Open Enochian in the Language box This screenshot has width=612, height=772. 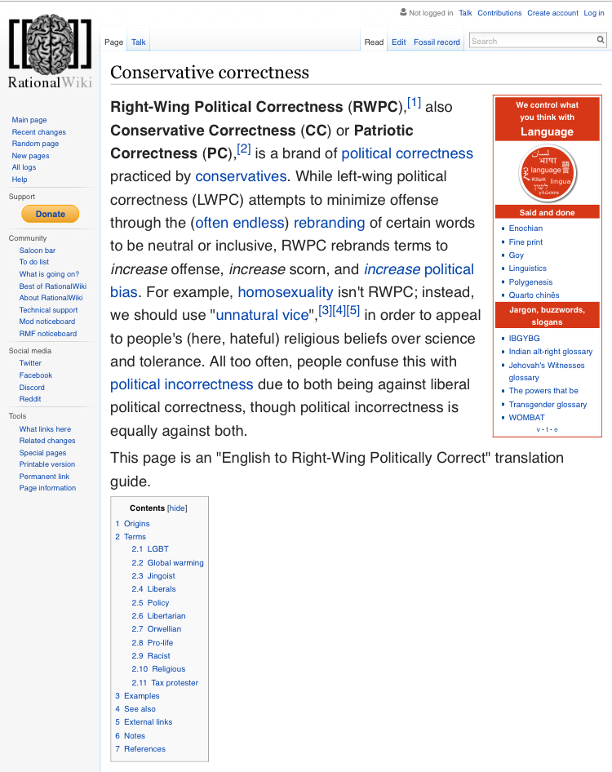pyautogui.click(x=526, y=228)
